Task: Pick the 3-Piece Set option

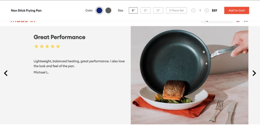Action: coord(176,11)
